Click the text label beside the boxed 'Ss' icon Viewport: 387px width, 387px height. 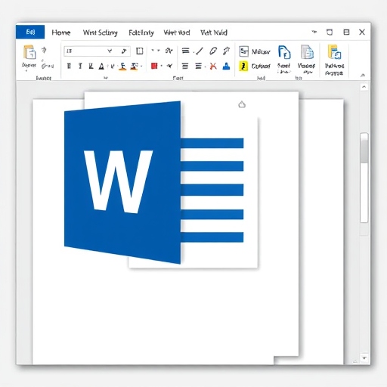click(261, 51)
